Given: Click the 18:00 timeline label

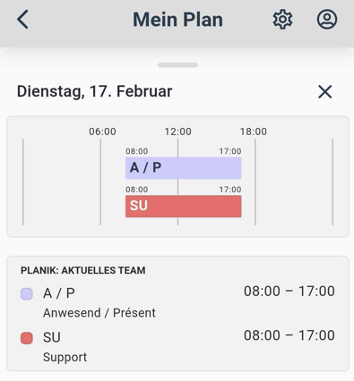Looking at the screenshot, I should tap(254, 131).
